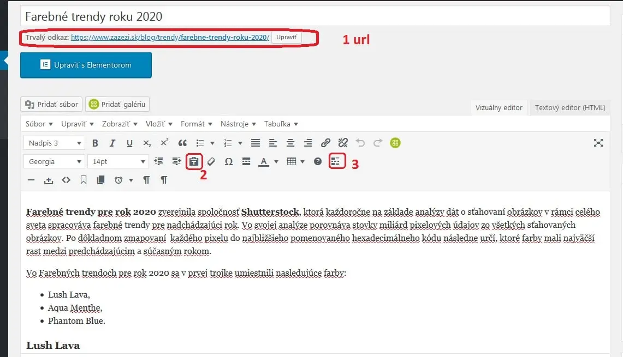Screen dimensions: 623x357
Task: Apply text color with the underlined A icon
Action: click(x=264, y=161)
